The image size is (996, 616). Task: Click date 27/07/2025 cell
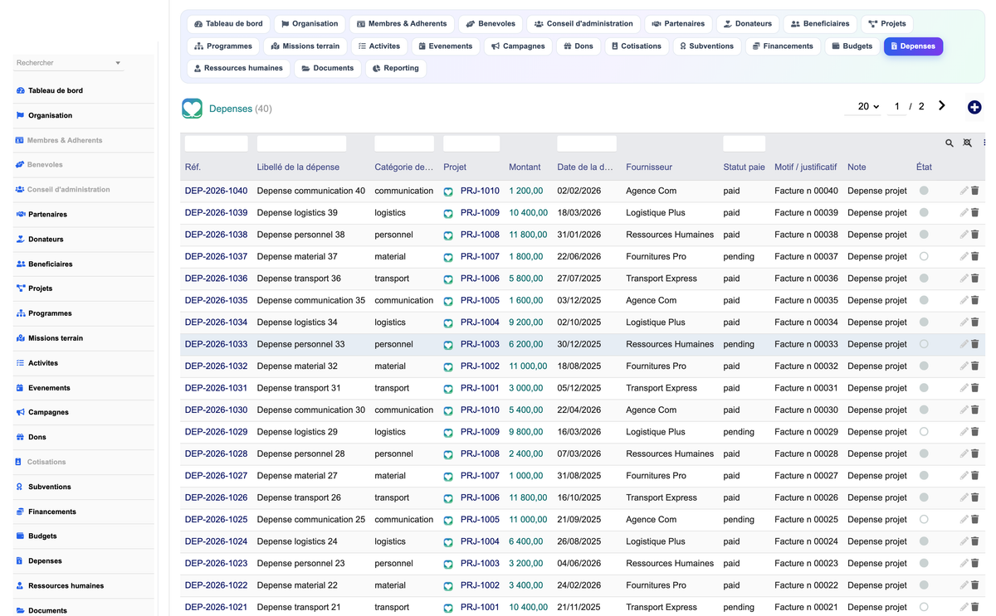click(x=579, y=279)
